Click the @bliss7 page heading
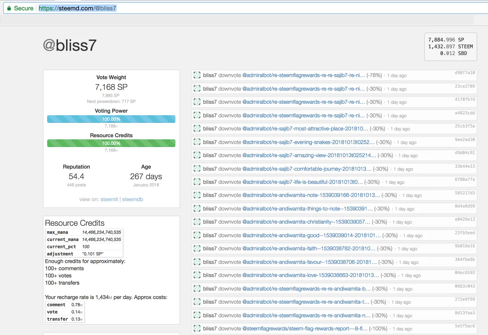Image resolution: width=488 pixels, height=335 pixels. click(70, 45)
